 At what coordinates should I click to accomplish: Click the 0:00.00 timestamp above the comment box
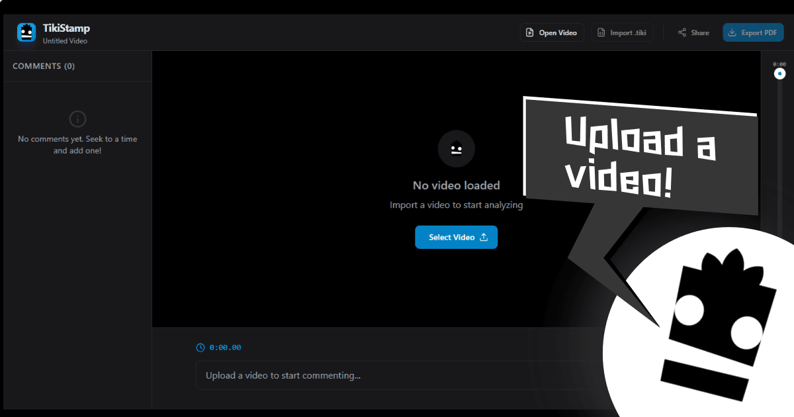click(225, 347)
